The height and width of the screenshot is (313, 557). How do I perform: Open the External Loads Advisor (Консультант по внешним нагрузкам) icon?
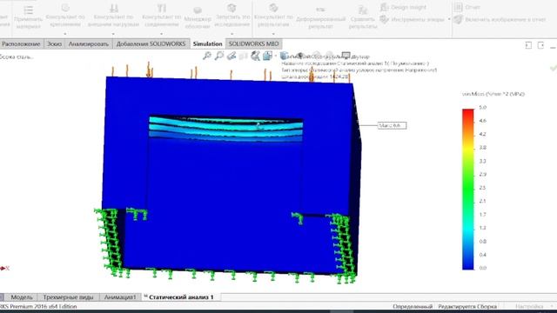(x=114, y=9)
